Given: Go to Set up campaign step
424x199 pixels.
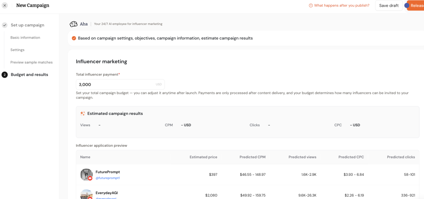Looking at the screenshot, I should click(27, 25).
